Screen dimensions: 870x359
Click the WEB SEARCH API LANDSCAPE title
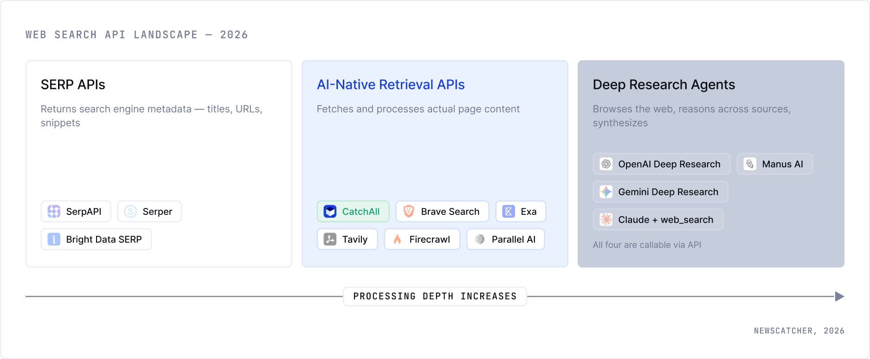click(137, 35)
